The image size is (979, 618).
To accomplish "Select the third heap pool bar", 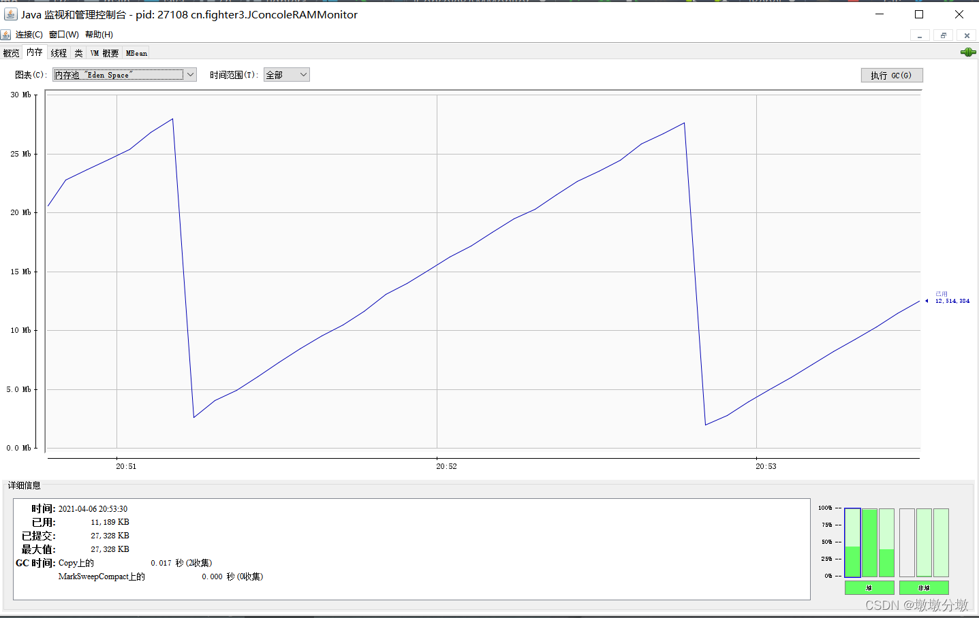I will pos(886,542).
